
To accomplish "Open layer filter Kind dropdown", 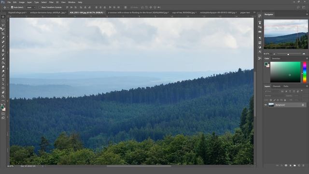I will [272, 91].
